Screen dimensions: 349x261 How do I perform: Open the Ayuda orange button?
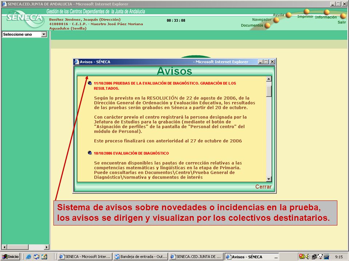[x=288, y=15]
